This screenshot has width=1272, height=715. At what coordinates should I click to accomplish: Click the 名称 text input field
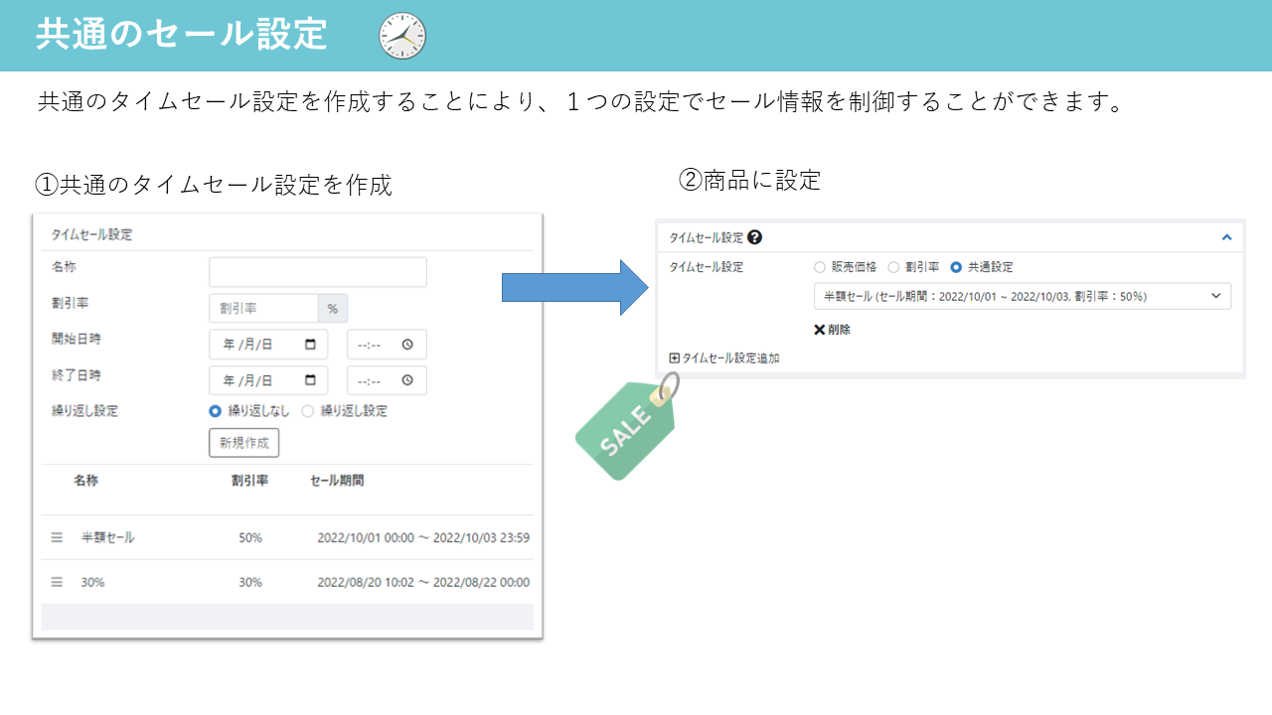point(317,272)
